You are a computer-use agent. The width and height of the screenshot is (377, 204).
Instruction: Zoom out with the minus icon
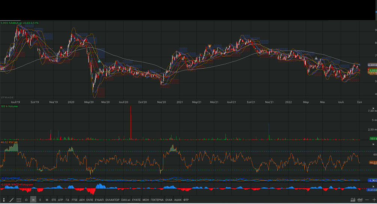click(x=367, y=200)
